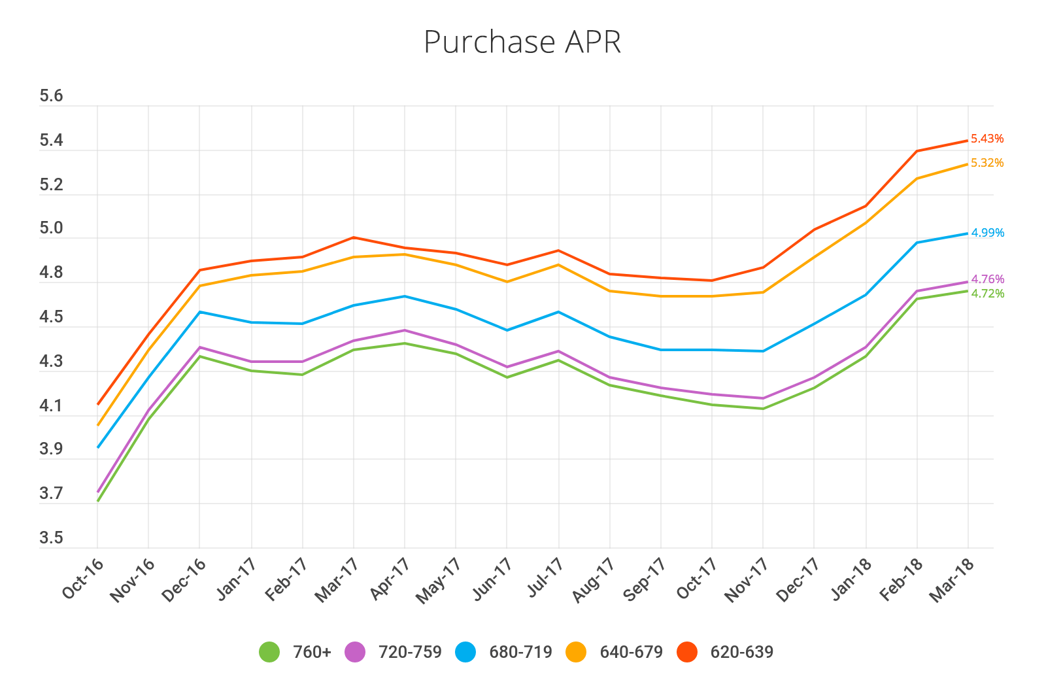Select the Mar-18 x-axis label
This screenshot has width=1046, height=686.
click(952, 579)
